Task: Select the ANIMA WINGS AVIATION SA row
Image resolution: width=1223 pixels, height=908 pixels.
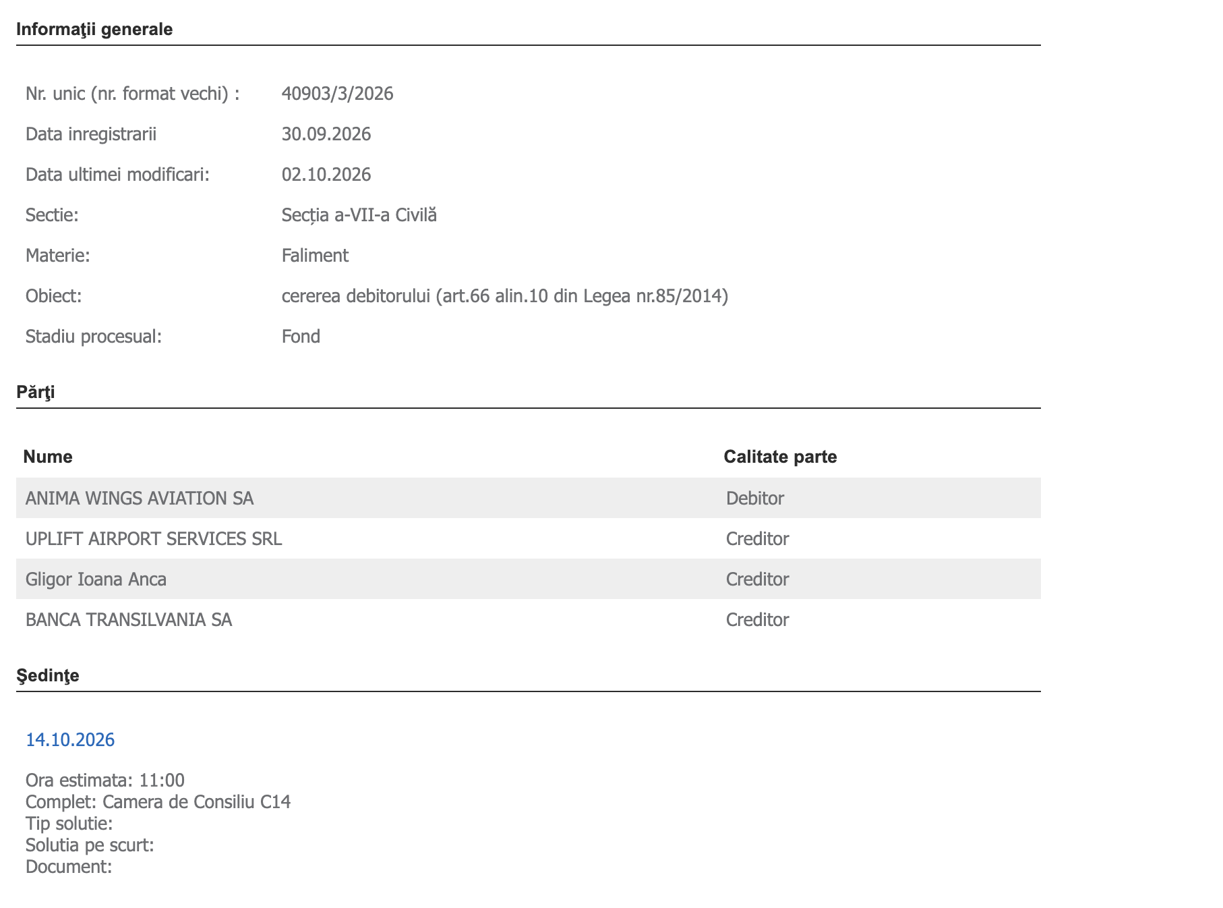Action: click(x=529, y=498)
